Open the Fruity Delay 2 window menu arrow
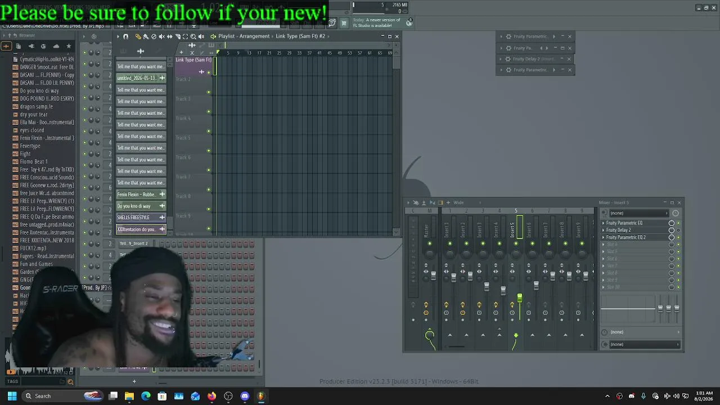This screenshot has width=720, height=405. (x=500, y=59)
